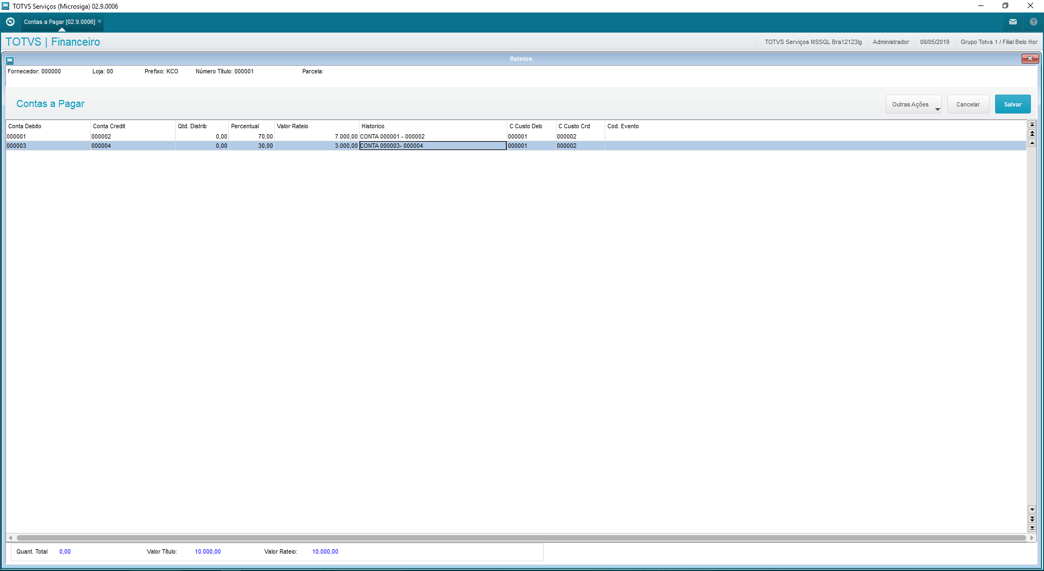Viewport: 1044px width, 571px height.
Task: Click the single up arrow grid button
Action: (1032, 143)
